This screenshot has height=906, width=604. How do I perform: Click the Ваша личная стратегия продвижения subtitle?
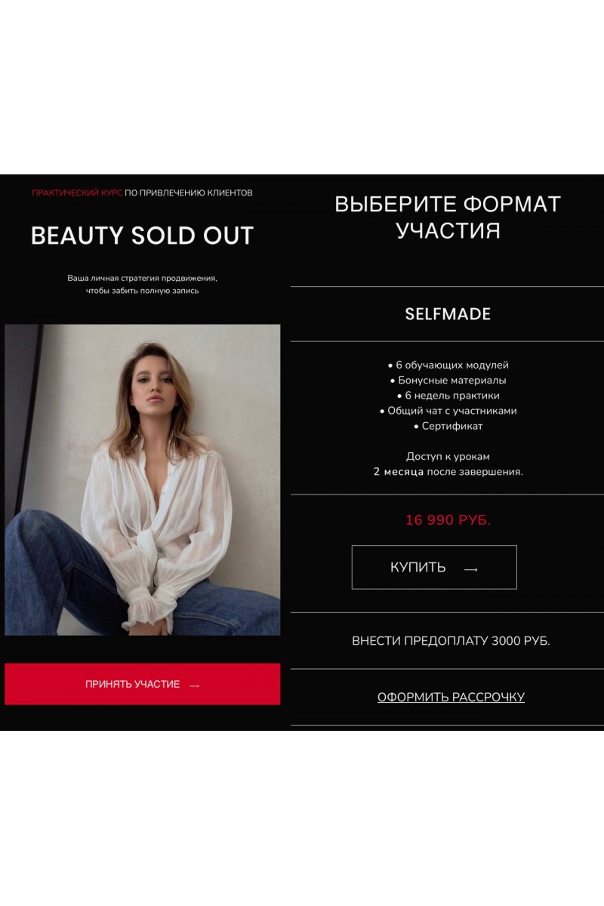coord(142,278)
